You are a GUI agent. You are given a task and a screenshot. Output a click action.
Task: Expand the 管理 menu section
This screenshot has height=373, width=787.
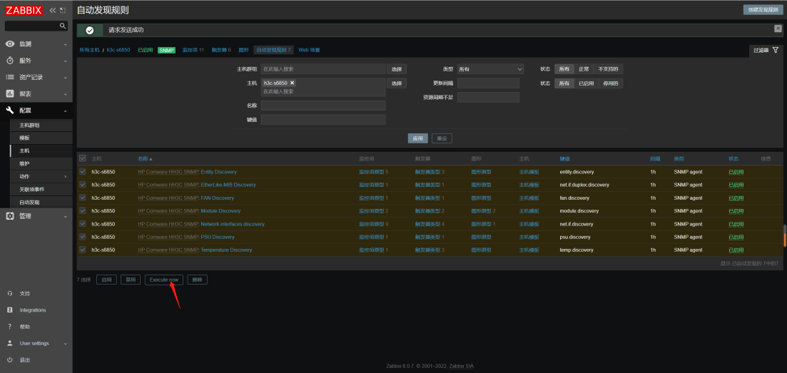(65, 216)
